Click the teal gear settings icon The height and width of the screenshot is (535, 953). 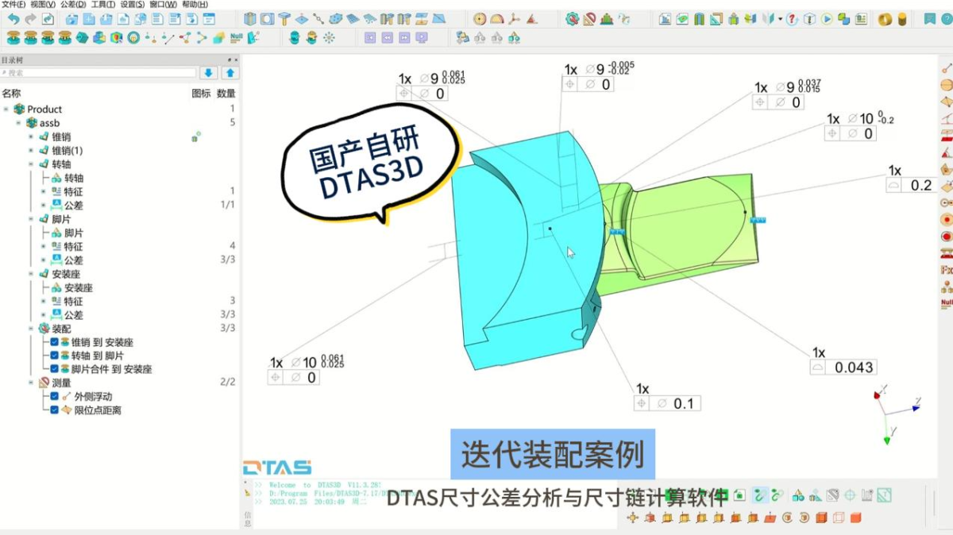point(572,19)
